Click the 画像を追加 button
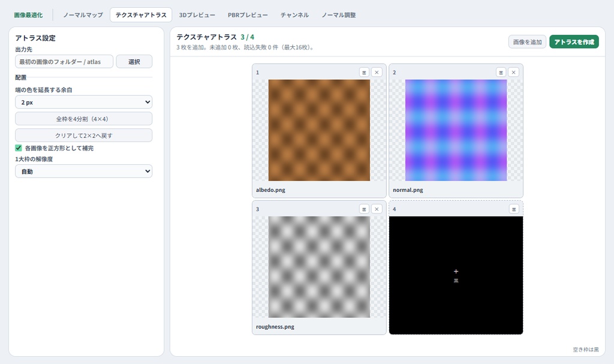The image size is (614, 364). tap(528, 41)
